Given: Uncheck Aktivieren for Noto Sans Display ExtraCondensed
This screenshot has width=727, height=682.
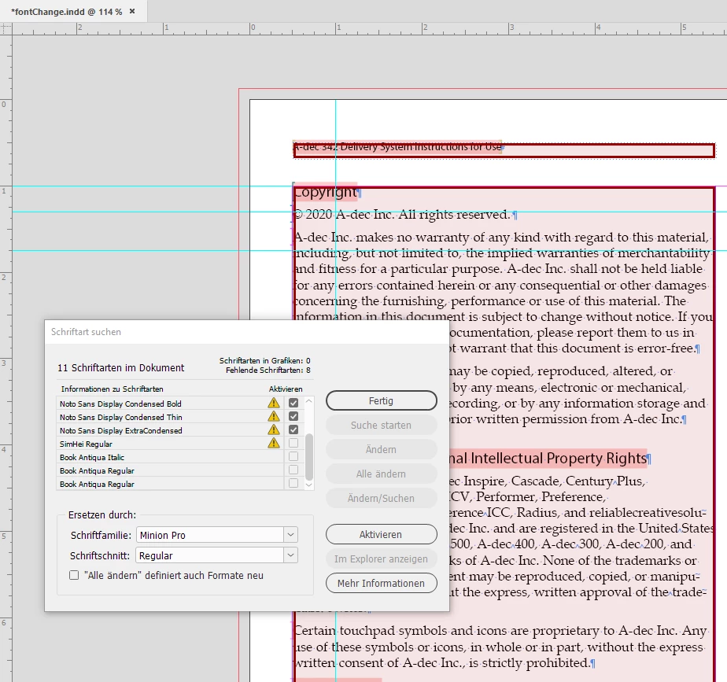Looking at the screenshot, I should [293, 429].
